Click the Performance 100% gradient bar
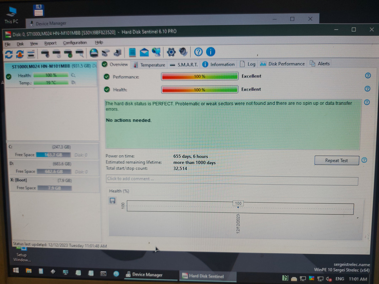The image size is (379, 284). (x=200, y=76)
